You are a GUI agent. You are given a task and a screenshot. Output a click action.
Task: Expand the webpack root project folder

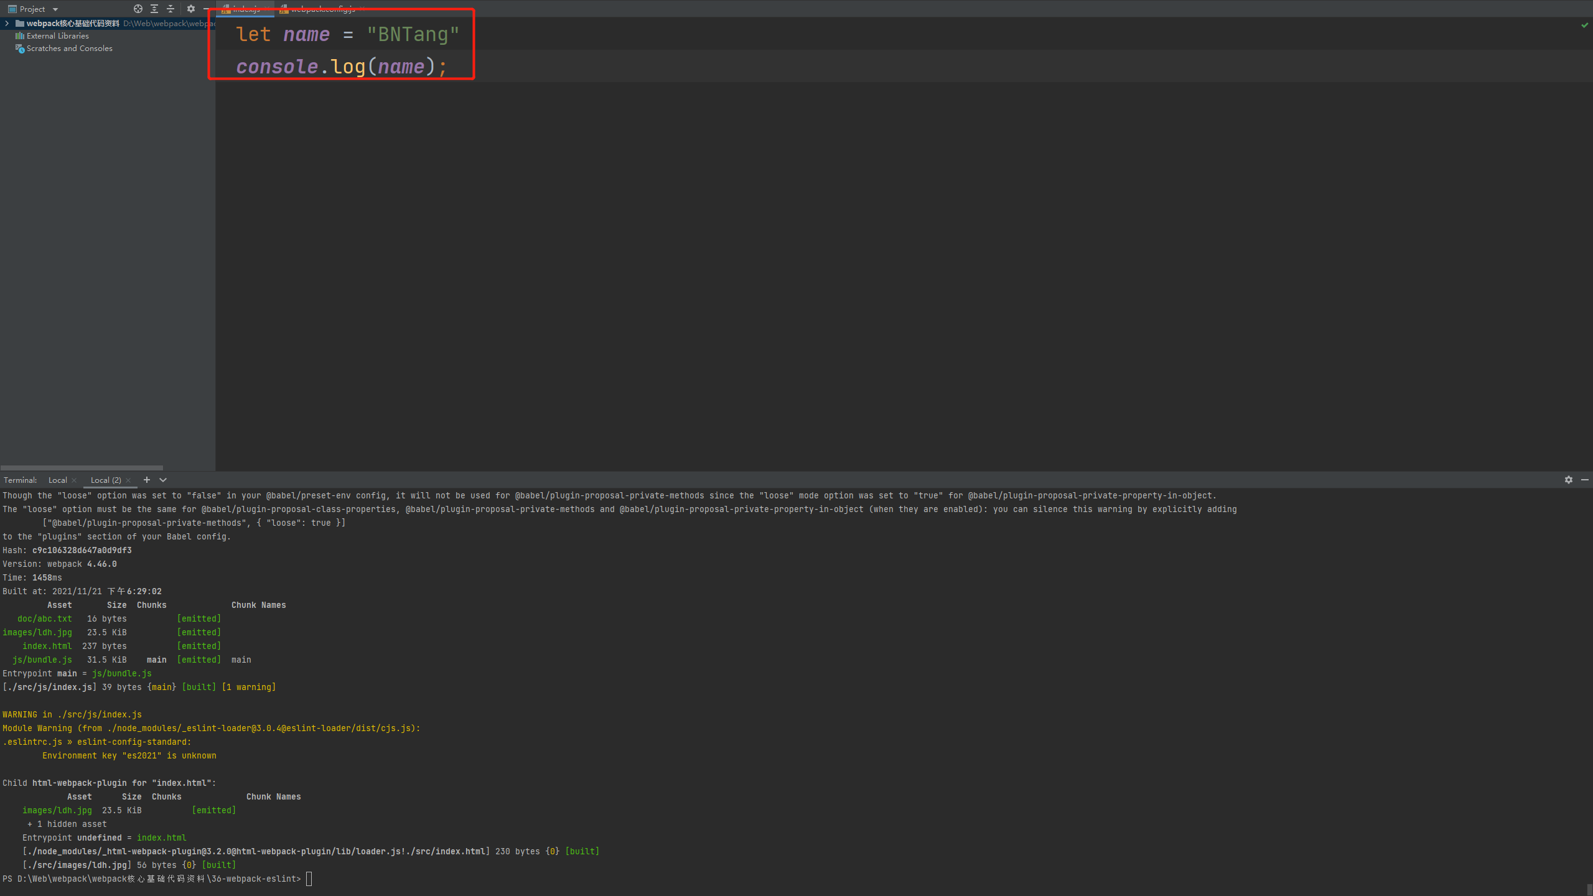click(x=7, y=24)
